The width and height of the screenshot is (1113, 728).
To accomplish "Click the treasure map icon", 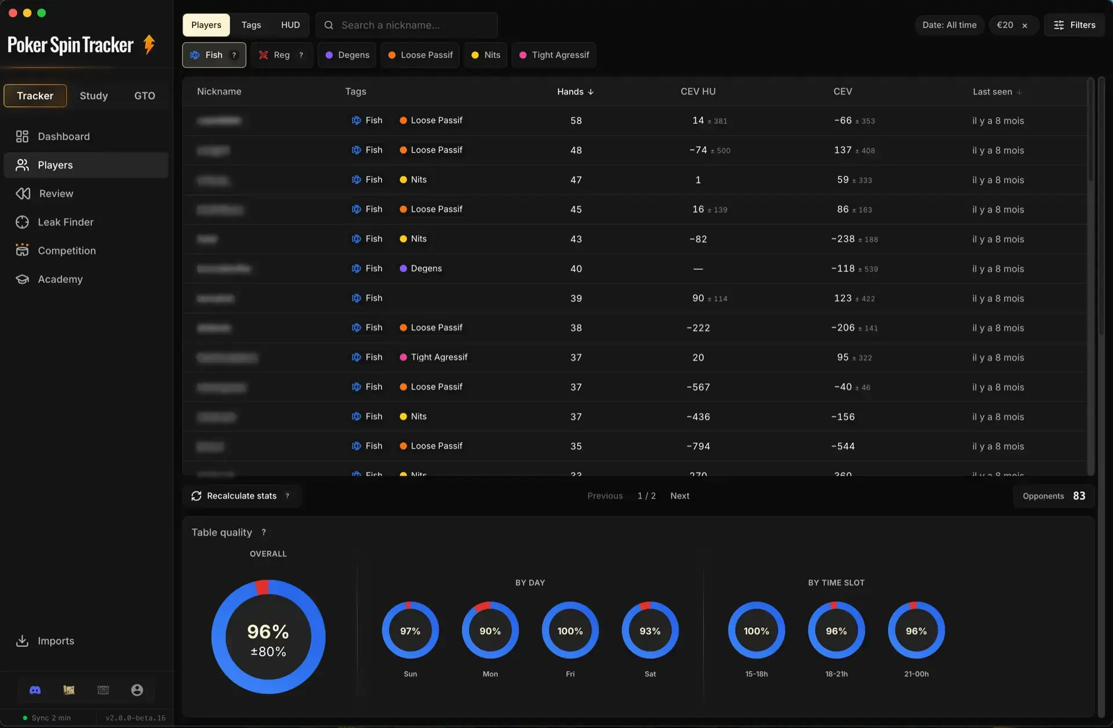I will tap(69, 690).
